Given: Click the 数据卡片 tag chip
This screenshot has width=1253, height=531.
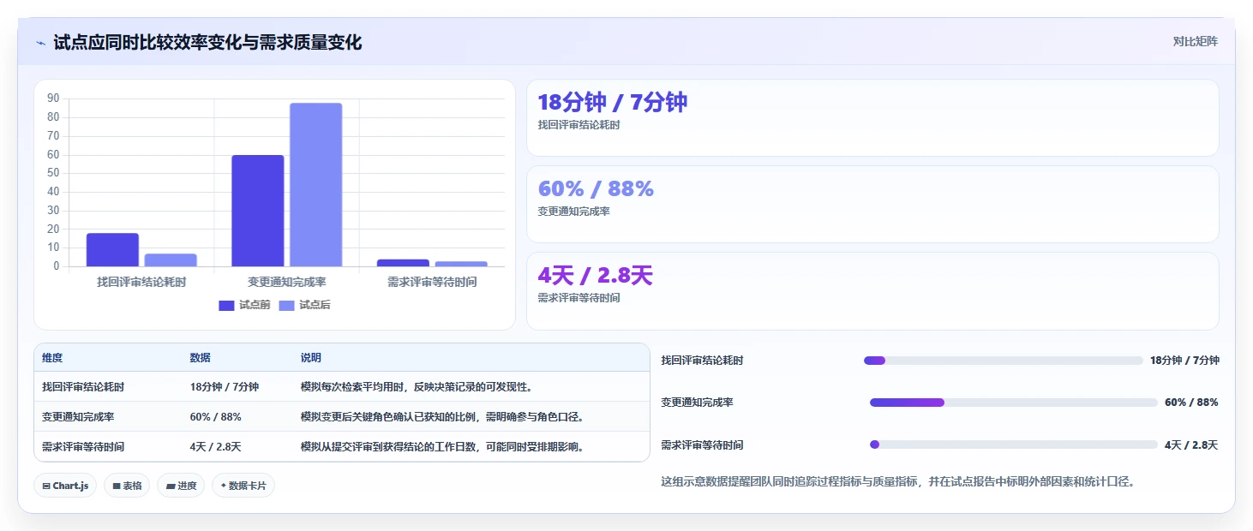Looking at the screenshot, I should (x=243, y=486).
